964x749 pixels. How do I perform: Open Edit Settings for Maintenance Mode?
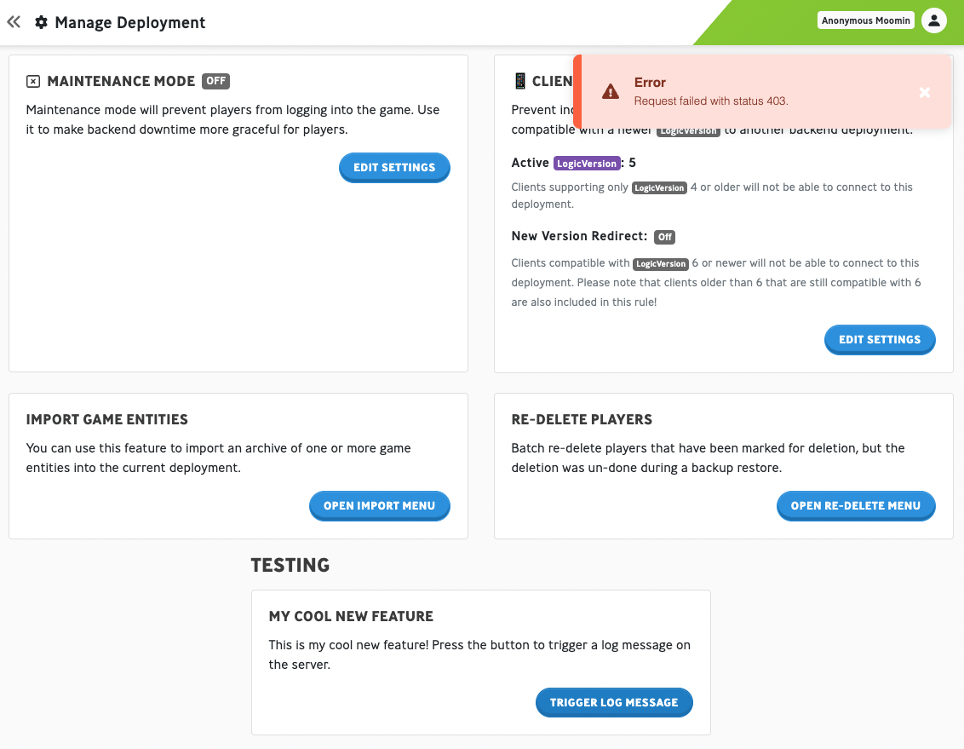tap(394, 168)
